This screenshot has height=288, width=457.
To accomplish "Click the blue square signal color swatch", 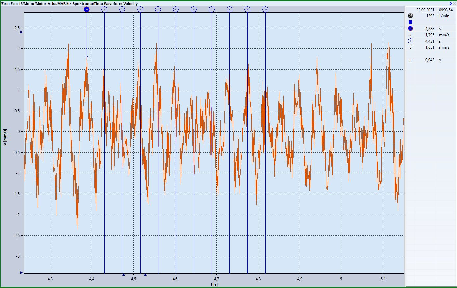I will [x=410, y=22].
